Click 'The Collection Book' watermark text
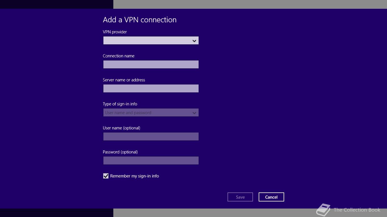 point(357,210)
